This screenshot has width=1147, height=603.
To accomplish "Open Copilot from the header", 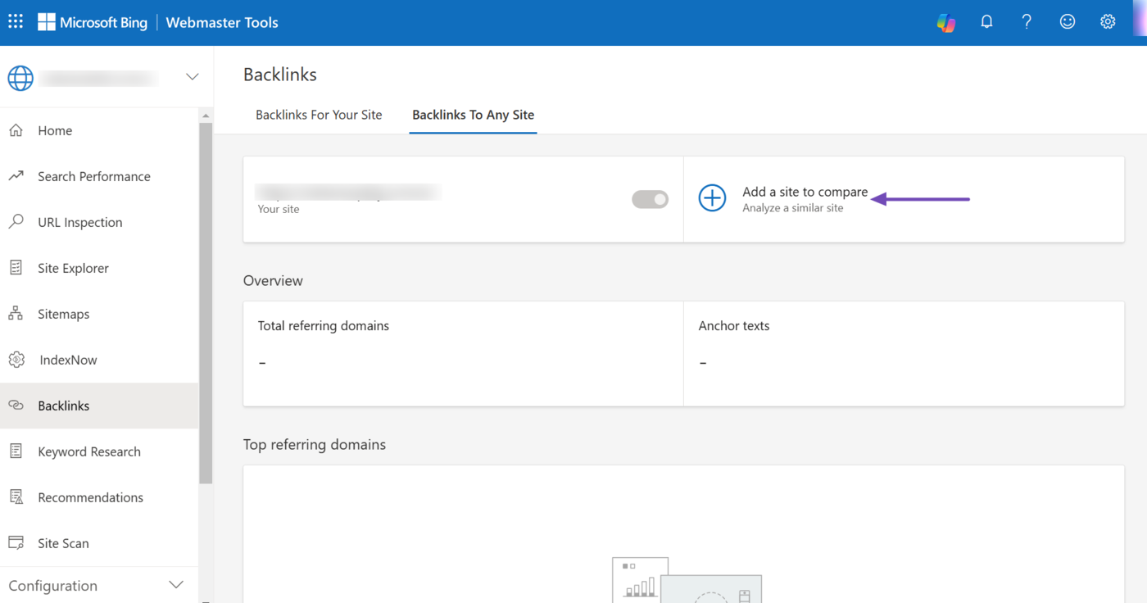I will coord(946,22).
